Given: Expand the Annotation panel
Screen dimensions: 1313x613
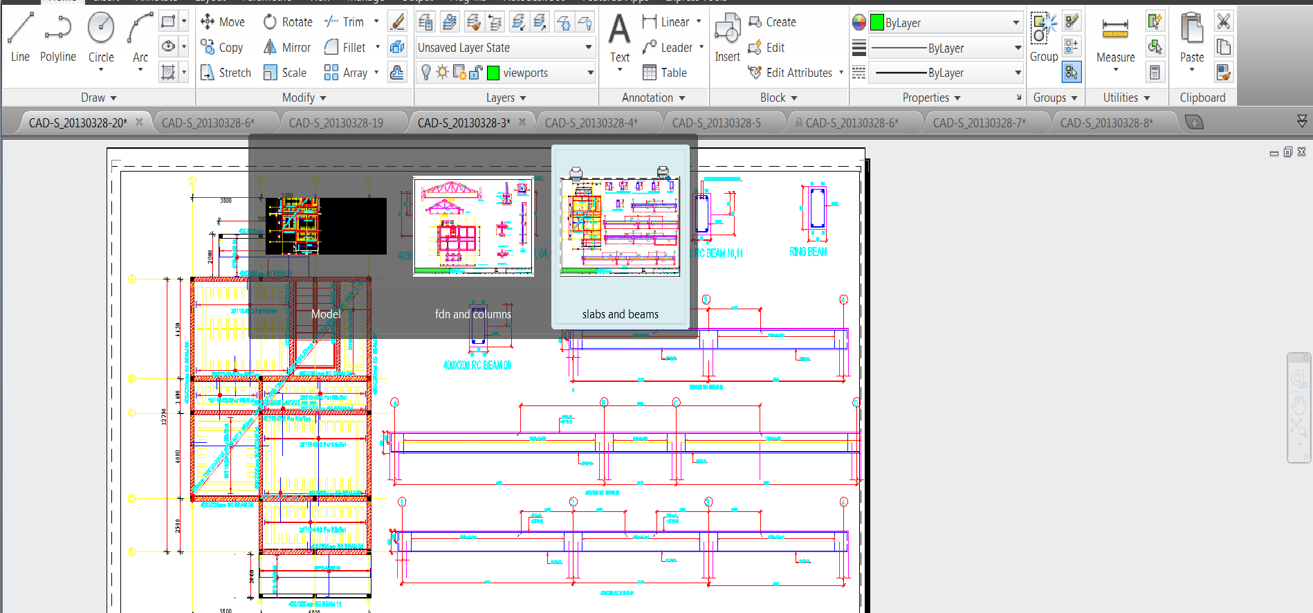Looking at the screenshot, I should pyautogui.click(x=653, y=98).
